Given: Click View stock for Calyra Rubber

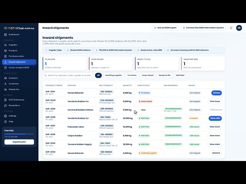Looking at the screenshot, I should tap(214, 136).
